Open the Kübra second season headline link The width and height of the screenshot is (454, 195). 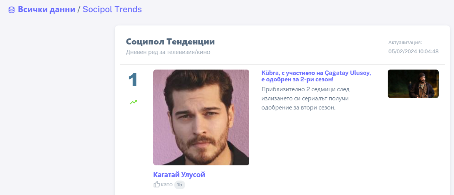point(316,76)
